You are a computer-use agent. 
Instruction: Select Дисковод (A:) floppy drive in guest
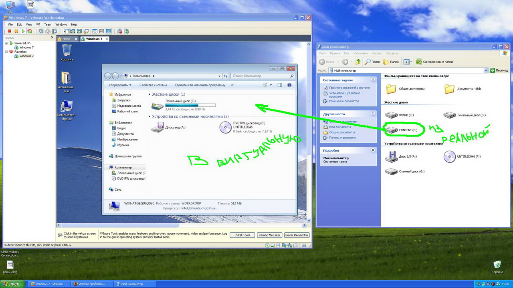(x=168, y=127)
